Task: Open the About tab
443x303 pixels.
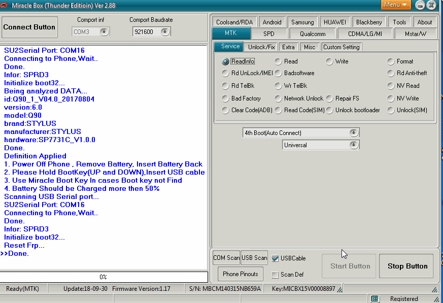Action: pos(424,22)
